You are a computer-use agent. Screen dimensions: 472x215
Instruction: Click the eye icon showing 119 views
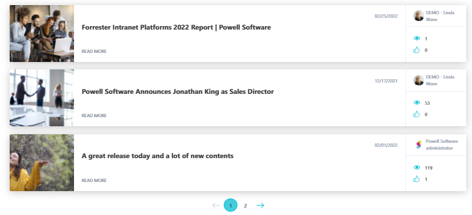(417, 167)
